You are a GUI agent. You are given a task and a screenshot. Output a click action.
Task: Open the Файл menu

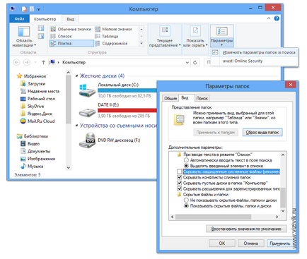click(x=19, y=19)
